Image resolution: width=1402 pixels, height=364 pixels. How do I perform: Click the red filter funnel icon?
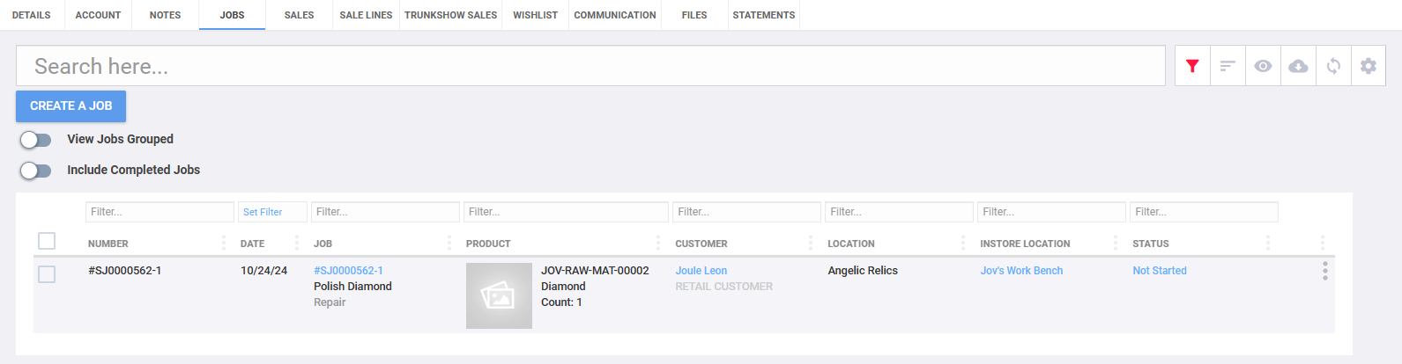(1192, 66)
